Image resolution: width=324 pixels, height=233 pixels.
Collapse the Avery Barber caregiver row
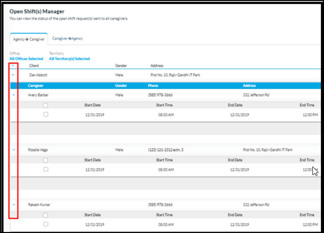pyautogui.click(x=14, y=95)
